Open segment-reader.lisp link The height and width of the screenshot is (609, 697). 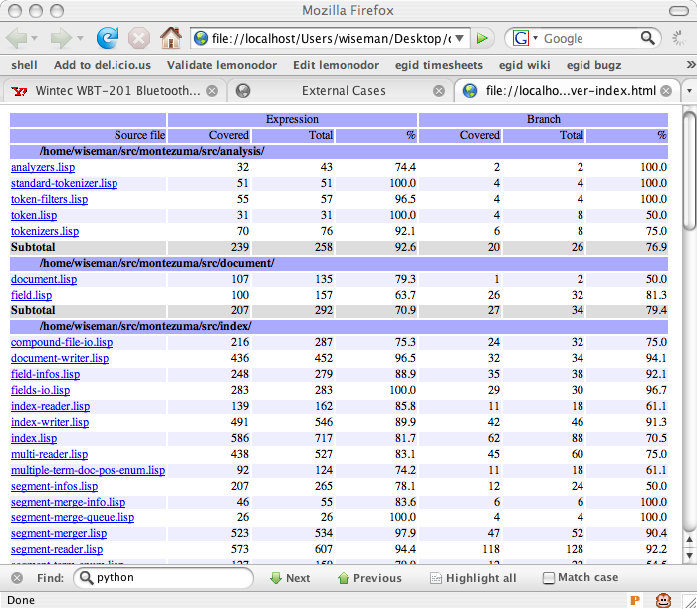57,550
